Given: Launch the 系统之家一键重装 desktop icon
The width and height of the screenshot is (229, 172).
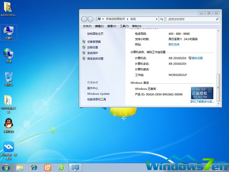Looking at the screenshot, I should (x=9, y=151).
